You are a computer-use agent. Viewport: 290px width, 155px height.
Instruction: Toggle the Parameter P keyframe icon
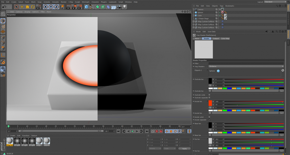tap(179, 131)
